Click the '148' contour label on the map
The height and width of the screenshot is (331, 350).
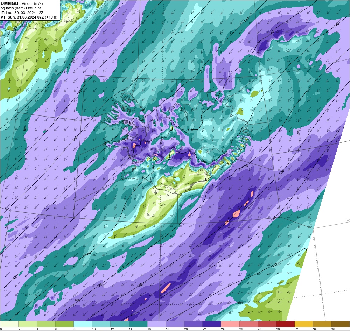tap(79, 92)
